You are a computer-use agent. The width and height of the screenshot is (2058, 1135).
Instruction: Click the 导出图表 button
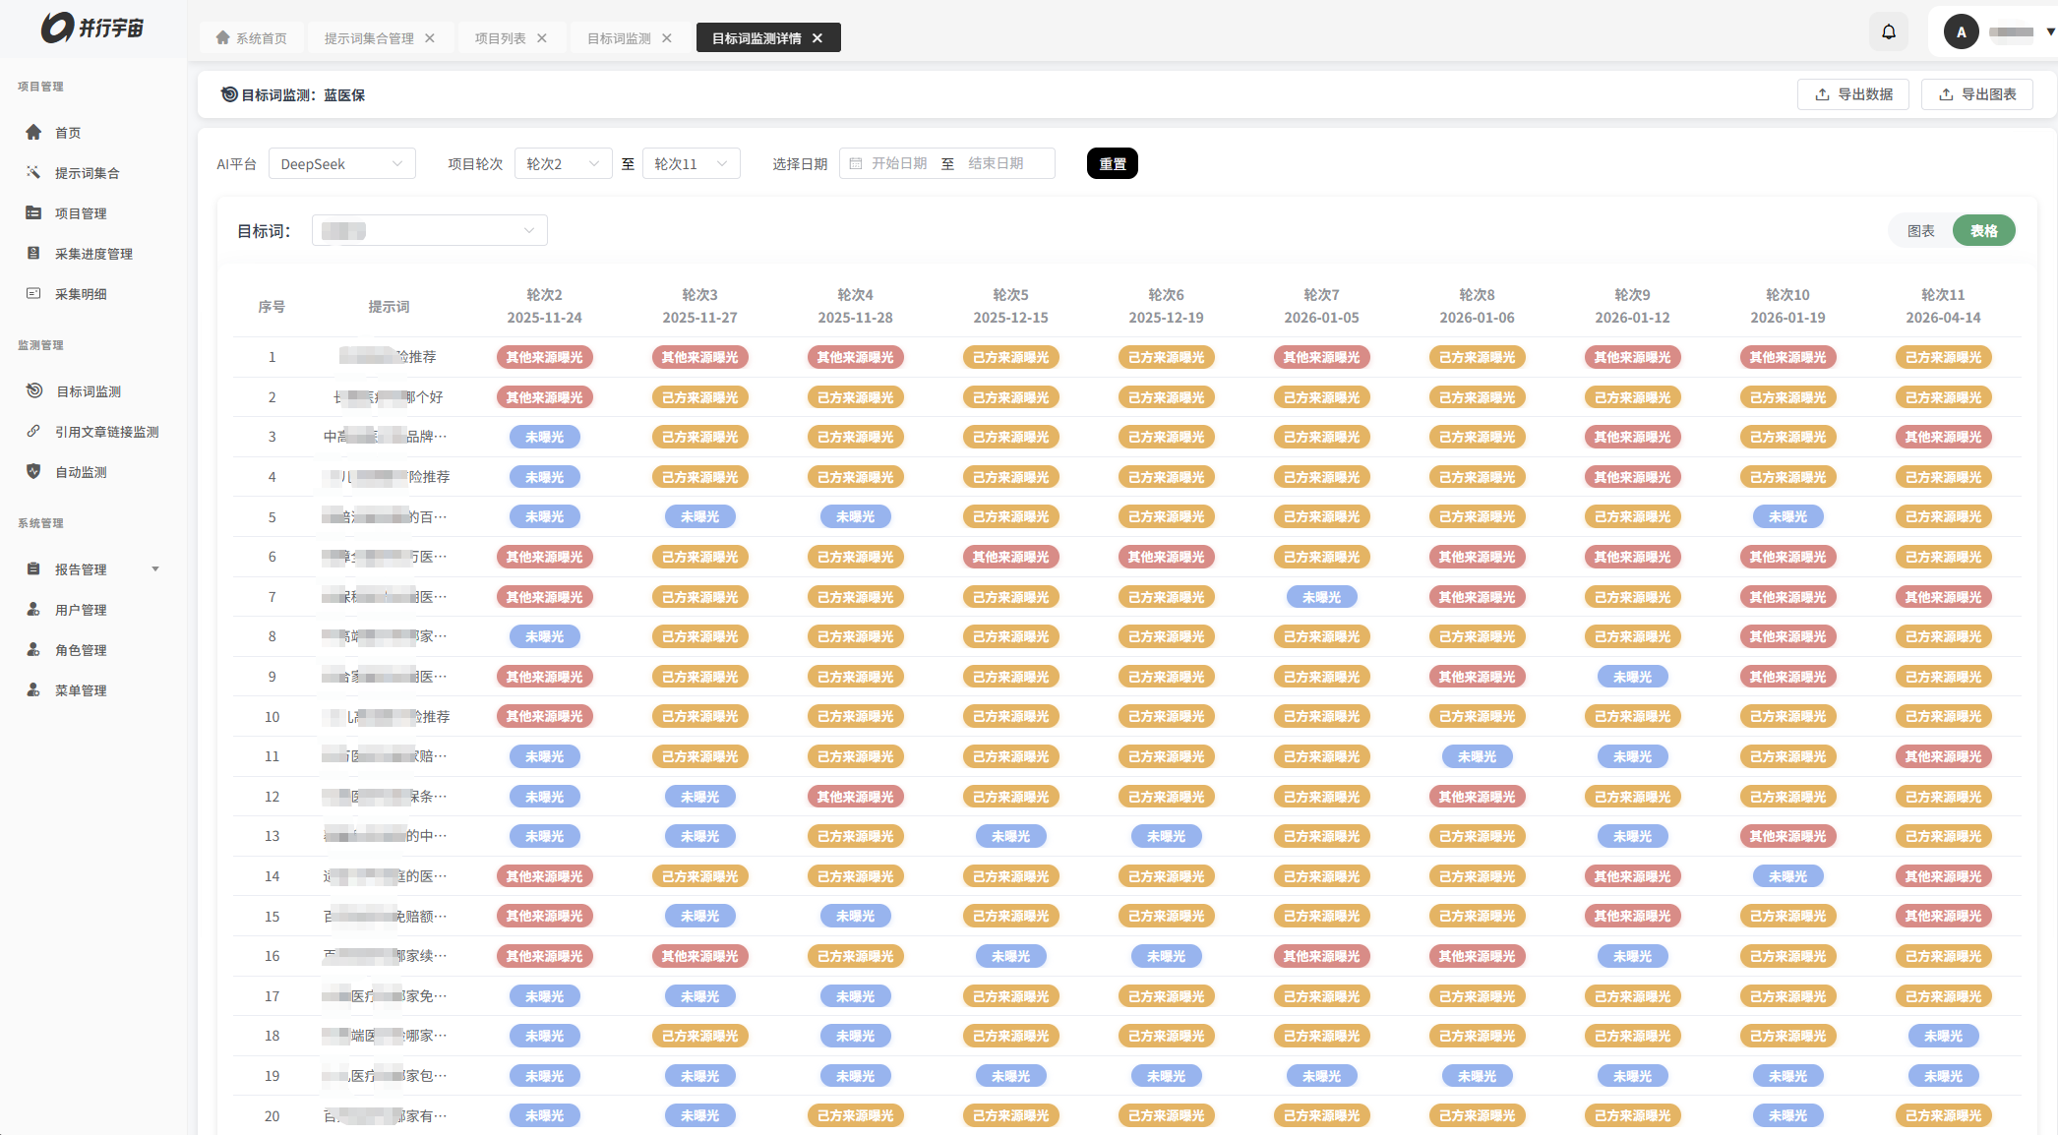1977,94
